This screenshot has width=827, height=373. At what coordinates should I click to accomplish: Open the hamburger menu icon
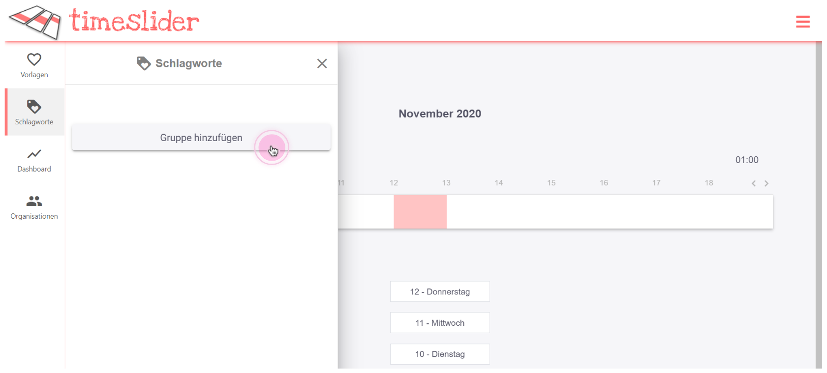tap(802, 22)
